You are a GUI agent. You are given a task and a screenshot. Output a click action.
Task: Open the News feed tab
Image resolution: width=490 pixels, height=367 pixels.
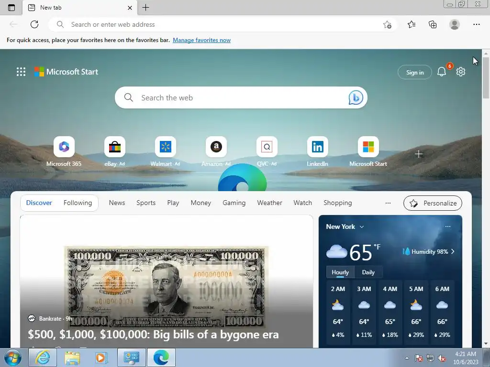pos(117,203)
